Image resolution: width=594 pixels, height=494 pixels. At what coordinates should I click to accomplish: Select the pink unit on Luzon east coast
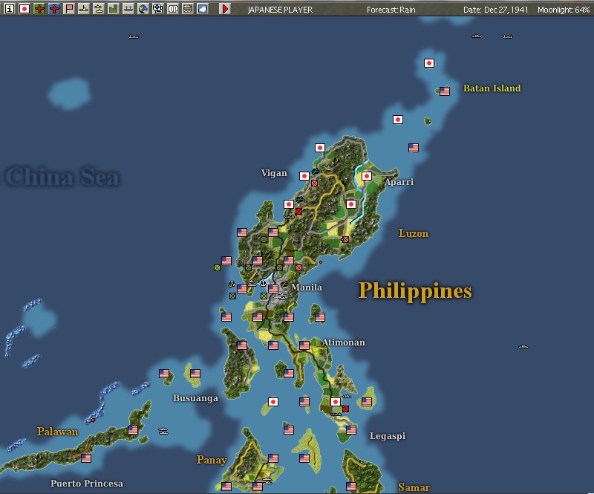pyautogui.click(x=345, y=239)
